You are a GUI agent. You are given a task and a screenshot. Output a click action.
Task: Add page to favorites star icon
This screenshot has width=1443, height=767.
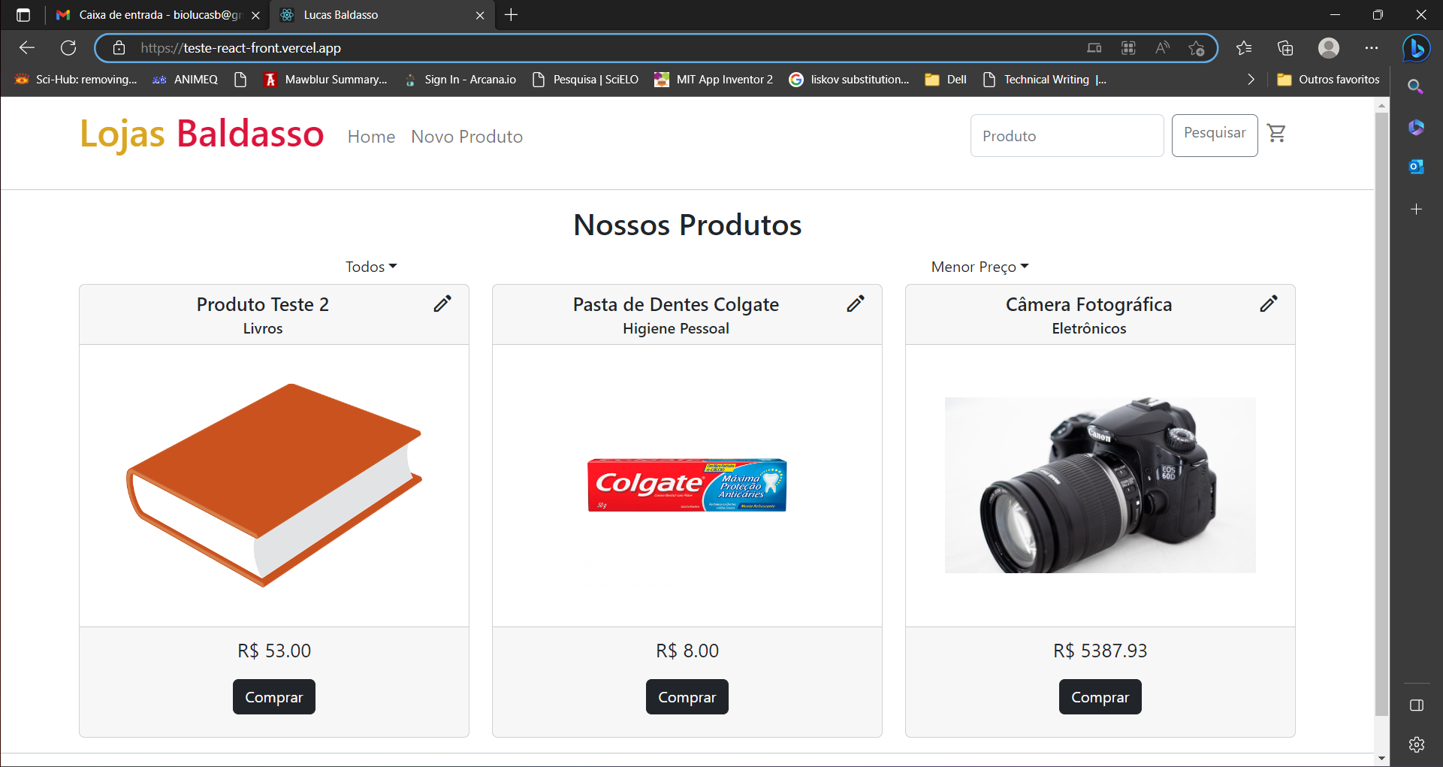[1196, 48]
